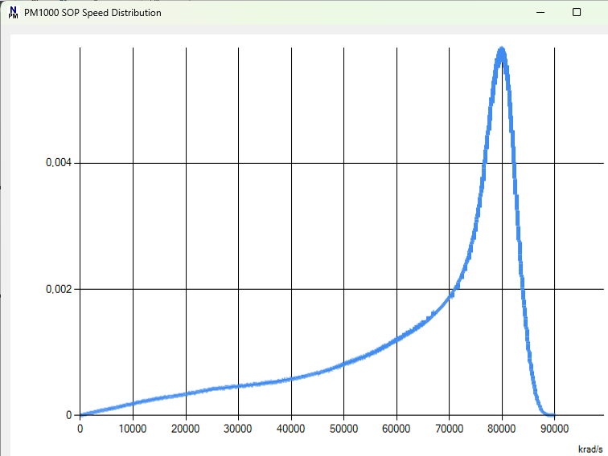
Task: Click the peak of the blue distribution curve
Action: tap(502, 50)
